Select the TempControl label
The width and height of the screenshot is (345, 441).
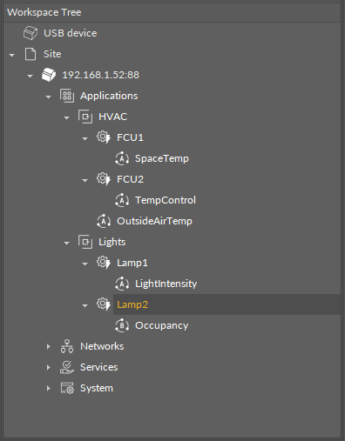pyautogui.click(x=166, y=200)
